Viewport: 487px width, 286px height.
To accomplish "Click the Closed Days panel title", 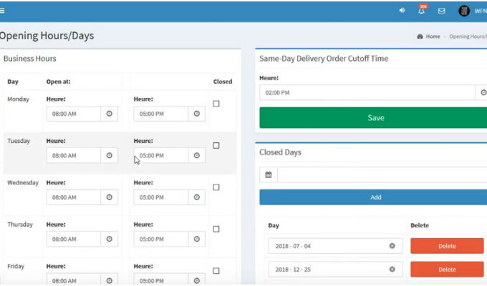I will pos(280,152).
